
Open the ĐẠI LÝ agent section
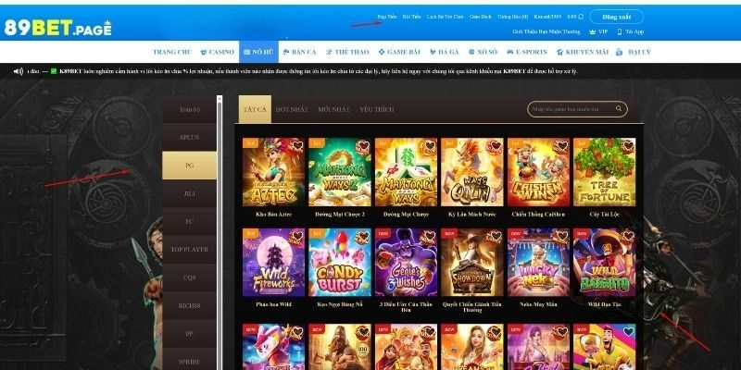[x=634, y=52]
